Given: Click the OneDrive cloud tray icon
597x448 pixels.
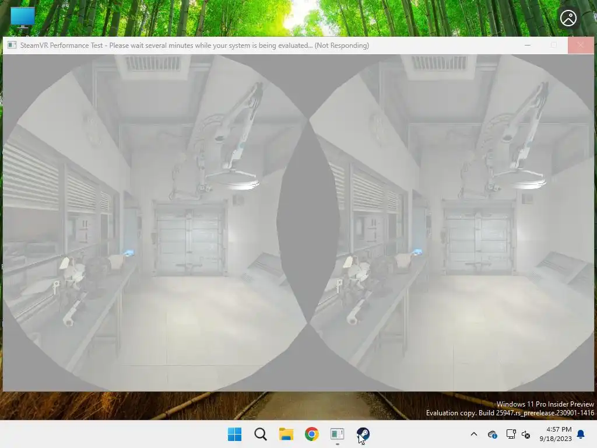Looking at the screenshot, I should pyautogui.click(x=492, y=434).
